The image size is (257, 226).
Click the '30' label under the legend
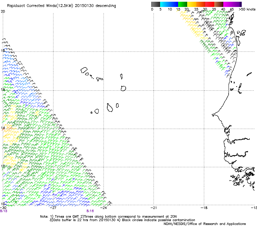point(205,9)
